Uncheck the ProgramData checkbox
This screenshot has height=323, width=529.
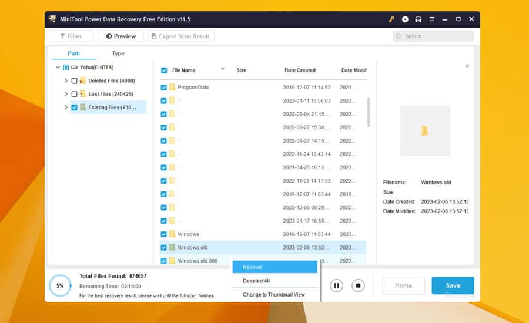point(163,88)
